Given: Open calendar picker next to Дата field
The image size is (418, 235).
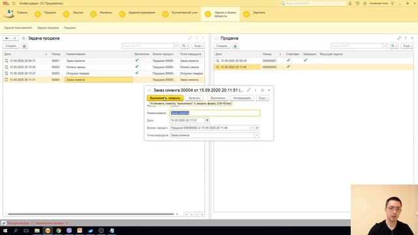Looking at the screenshot, I should (207, 120).
